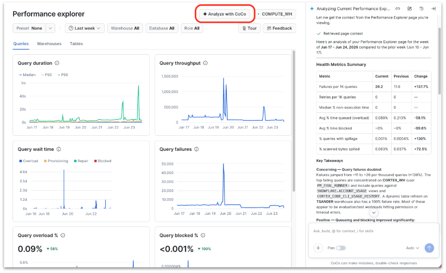Click the chat prompt input field
The height and width of the screenshot is (273, 446).
[374, 231]
